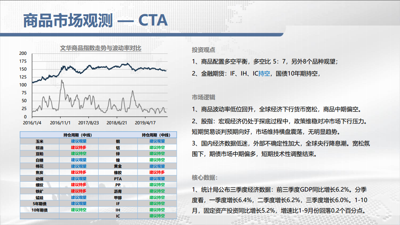Select the 10年期债 cell
This screenshot has height=225, width=400.
coord(40,210)
